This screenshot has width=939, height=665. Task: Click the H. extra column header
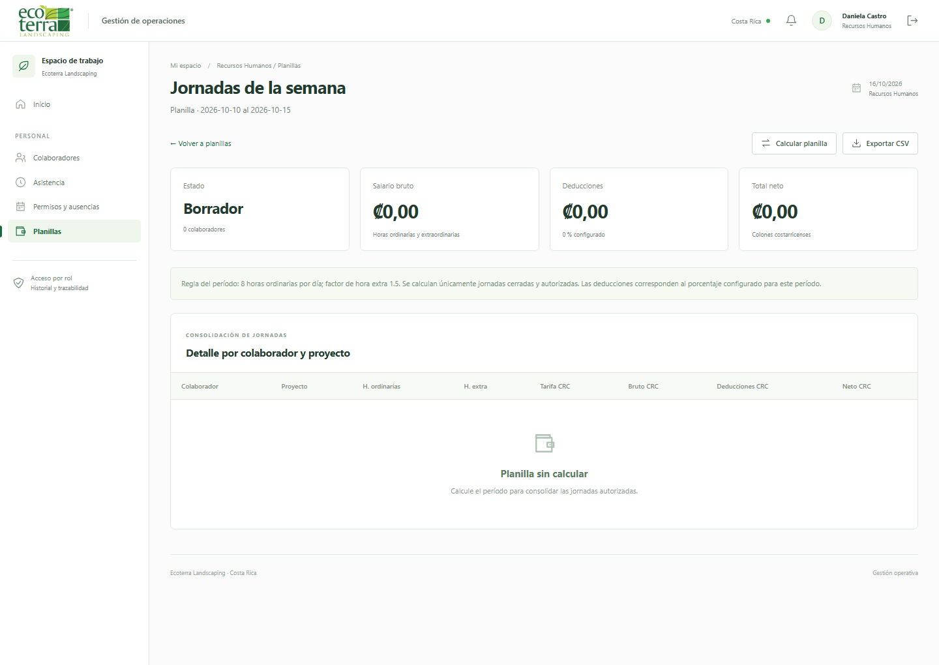(x=475, y=387)
